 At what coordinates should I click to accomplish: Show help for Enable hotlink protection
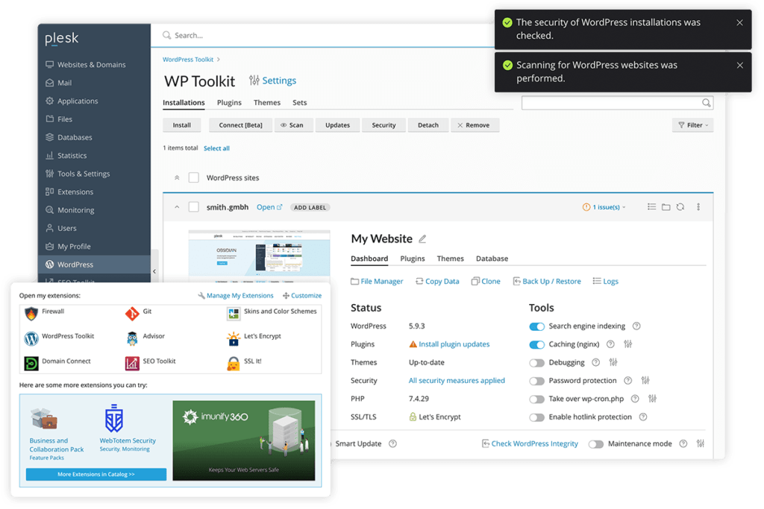pyautogui.click(x=643, y=417)
